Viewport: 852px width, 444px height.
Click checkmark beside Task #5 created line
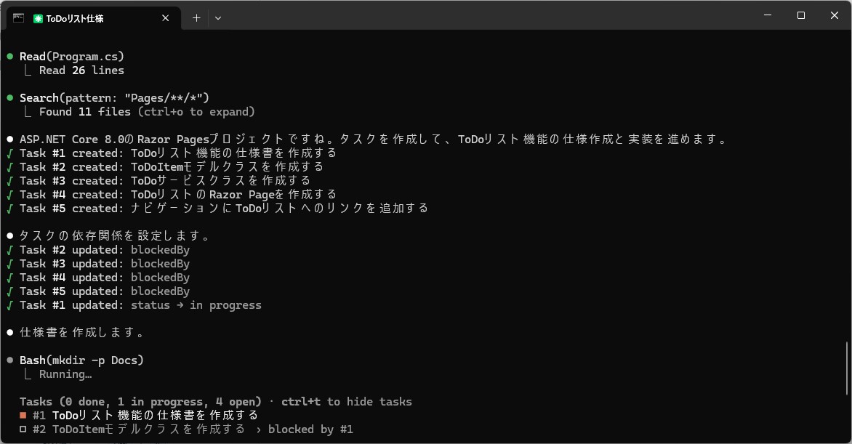coord(10,209)
